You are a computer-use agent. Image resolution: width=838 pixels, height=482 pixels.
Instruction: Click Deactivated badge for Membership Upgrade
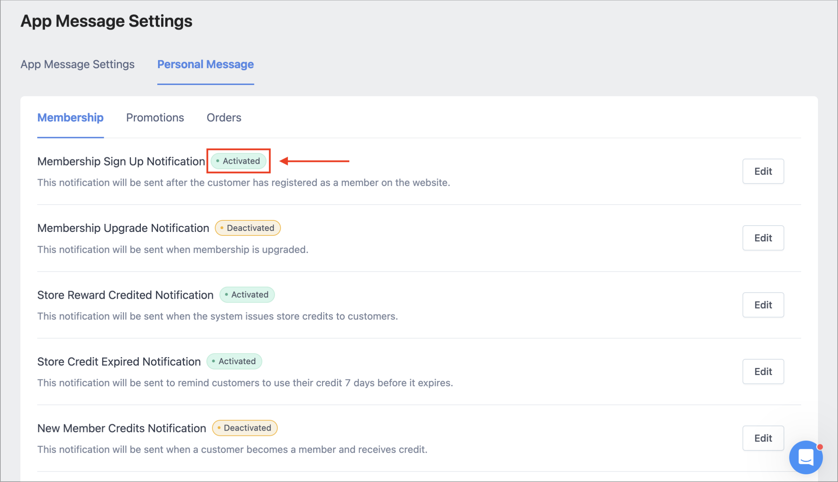248,228
